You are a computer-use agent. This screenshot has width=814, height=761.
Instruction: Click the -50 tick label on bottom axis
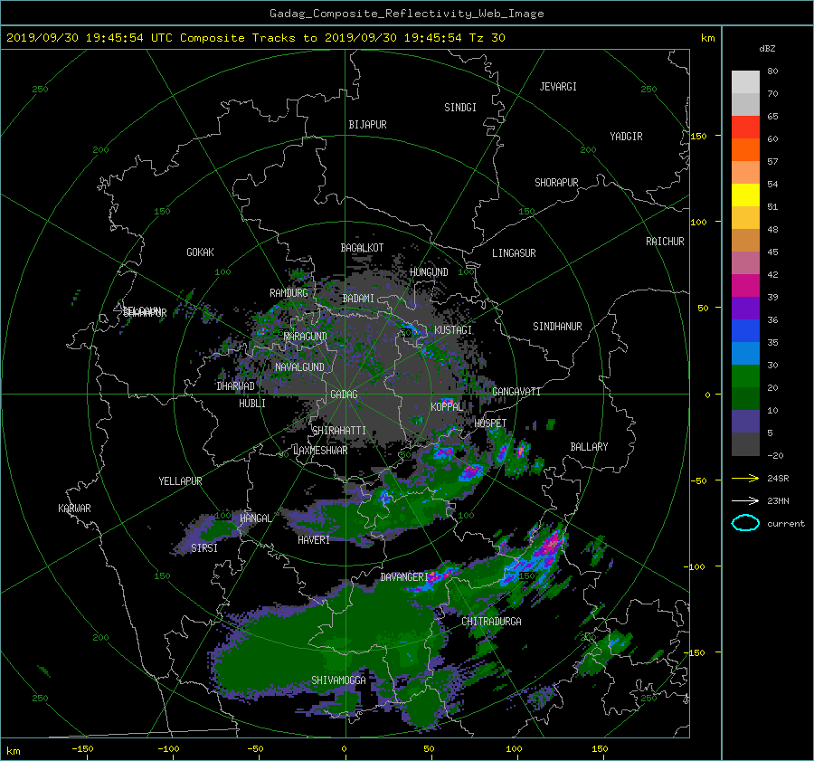point(255,749)
